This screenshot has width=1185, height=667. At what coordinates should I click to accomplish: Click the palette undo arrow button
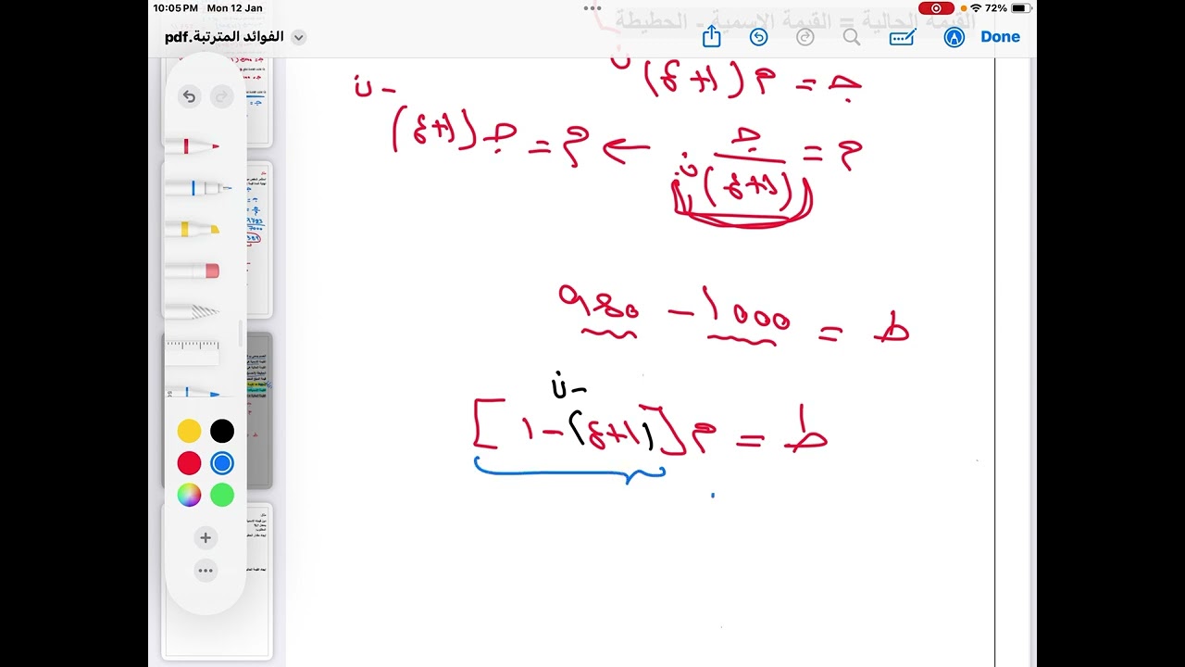click(190, 96)
